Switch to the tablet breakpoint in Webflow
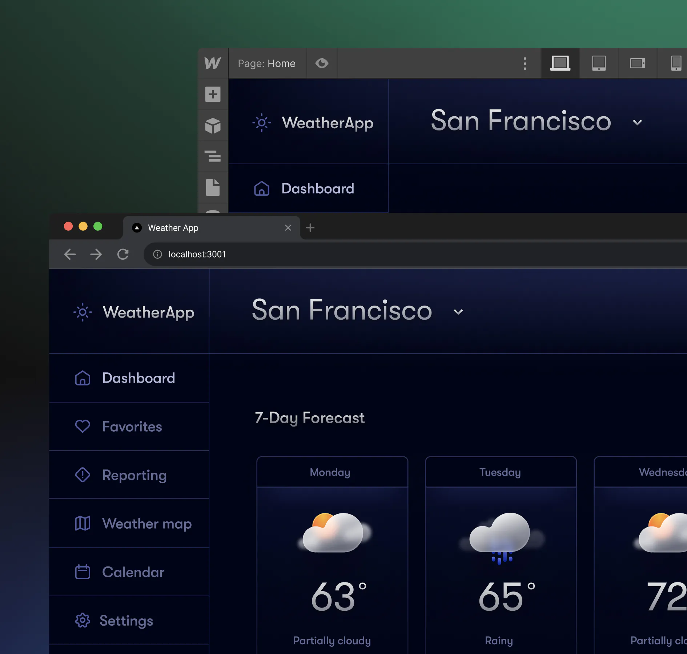The width and height of the screenshot is (687, 654). point(599,63)
